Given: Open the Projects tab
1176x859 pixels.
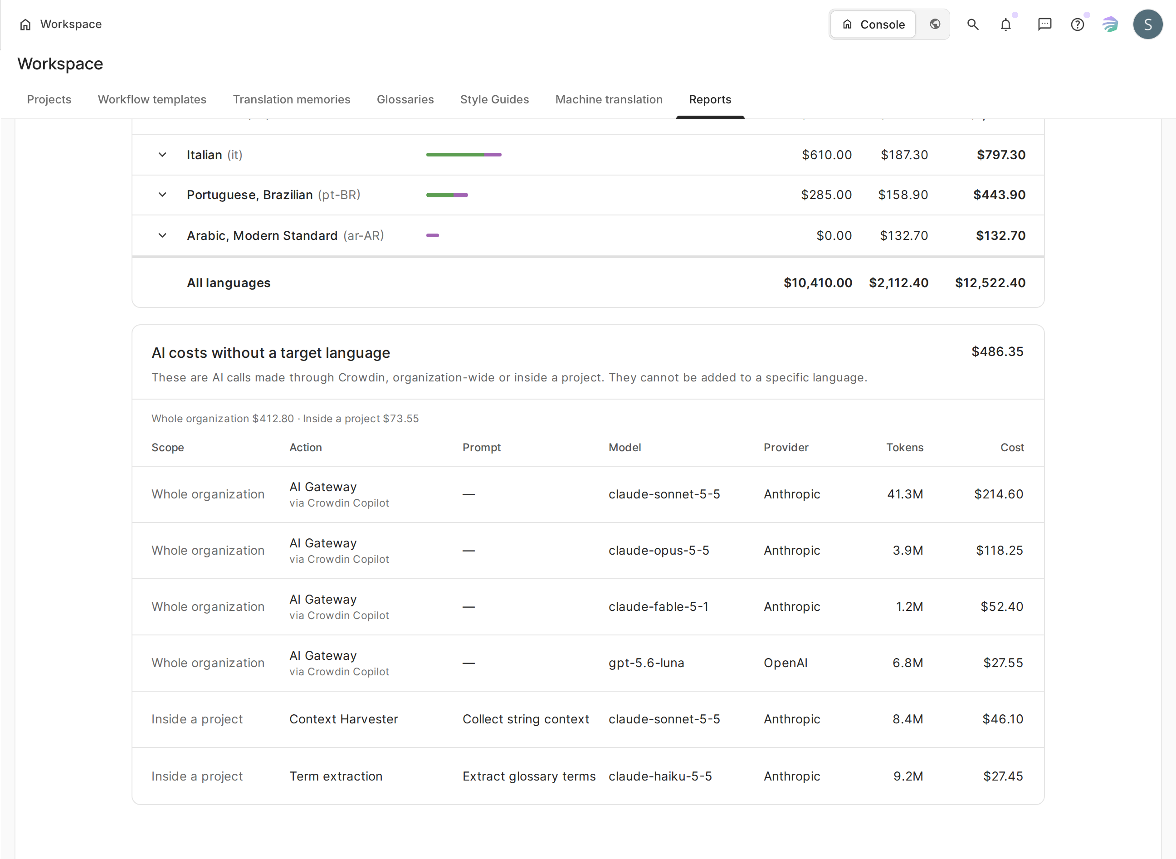Looking at the screenshot, I should click(49, 99).
